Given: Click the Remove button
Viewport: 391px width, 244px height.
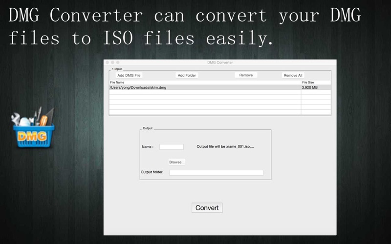Looking at the screenshot, I should coord(246,75).
